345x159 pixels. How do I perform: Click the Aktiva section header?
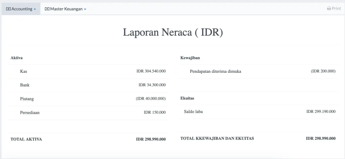[x=17, y=58]
